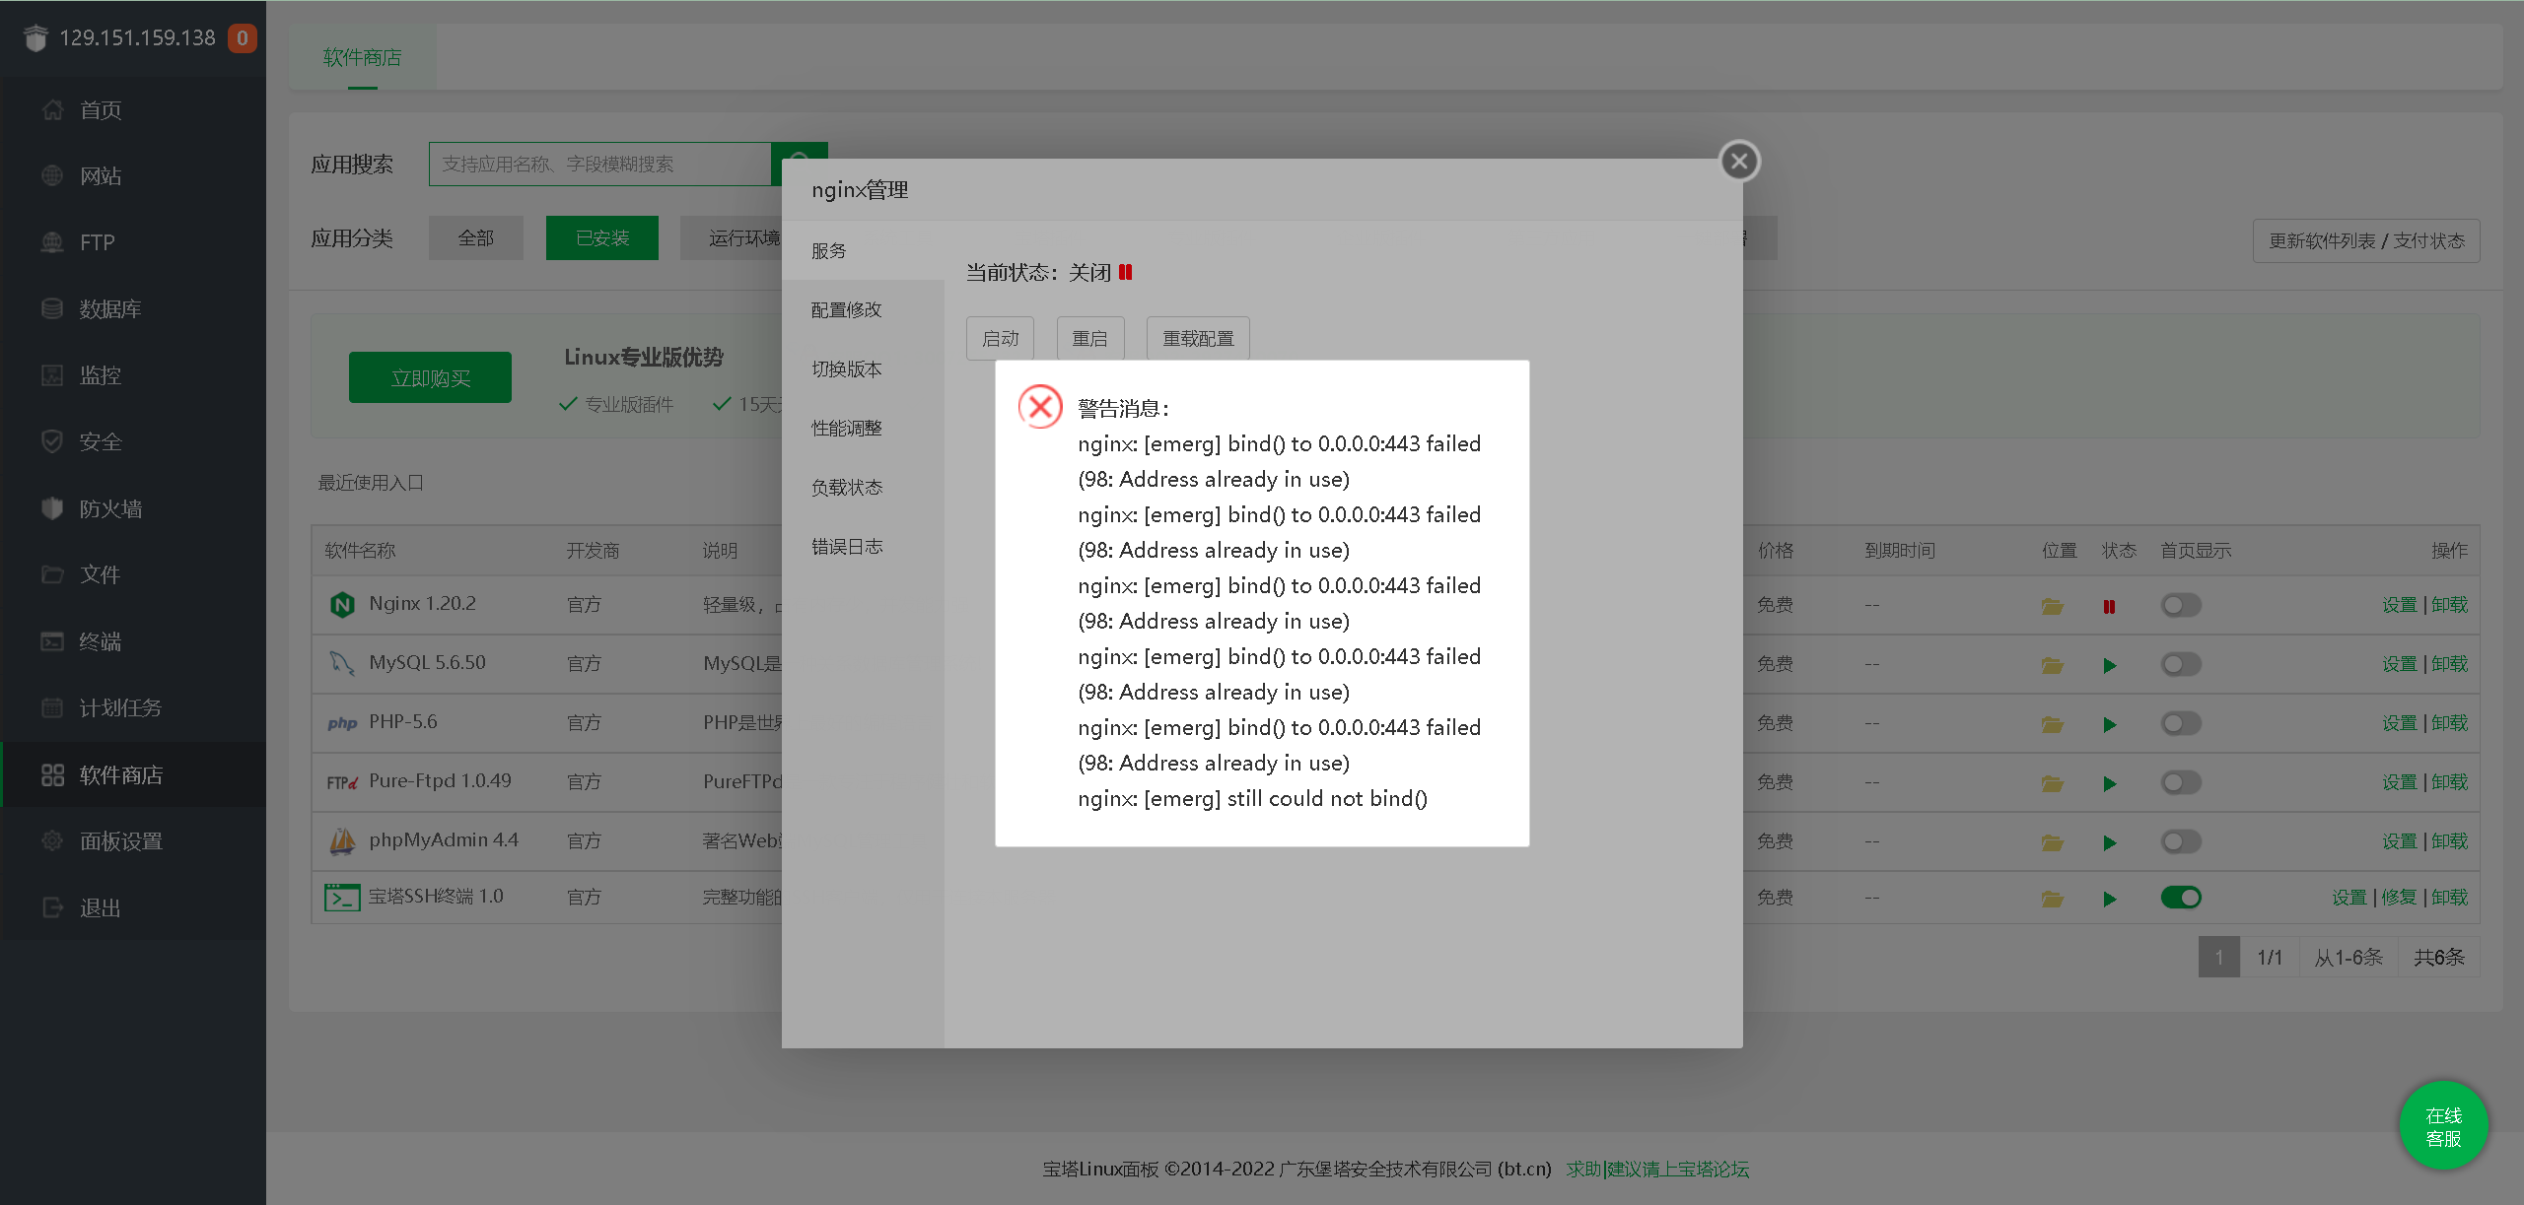Filter apps by 已安装 category
The image size is (2524, 1205).
601,237
